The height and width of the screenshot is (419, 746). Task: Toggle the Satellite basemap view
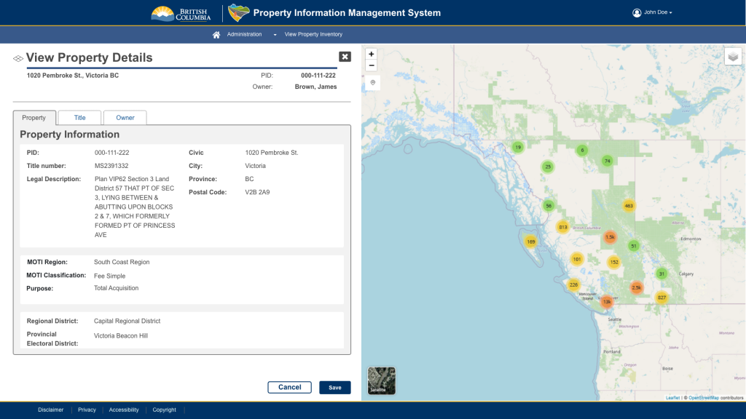(x=381, y=380)
